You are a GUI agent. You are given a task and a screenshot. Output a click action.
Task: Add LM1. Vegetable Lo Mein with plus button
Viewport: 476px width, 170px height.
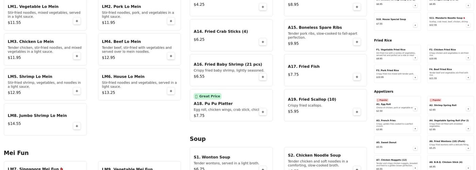pyautogui.click(x=77, y=21)
